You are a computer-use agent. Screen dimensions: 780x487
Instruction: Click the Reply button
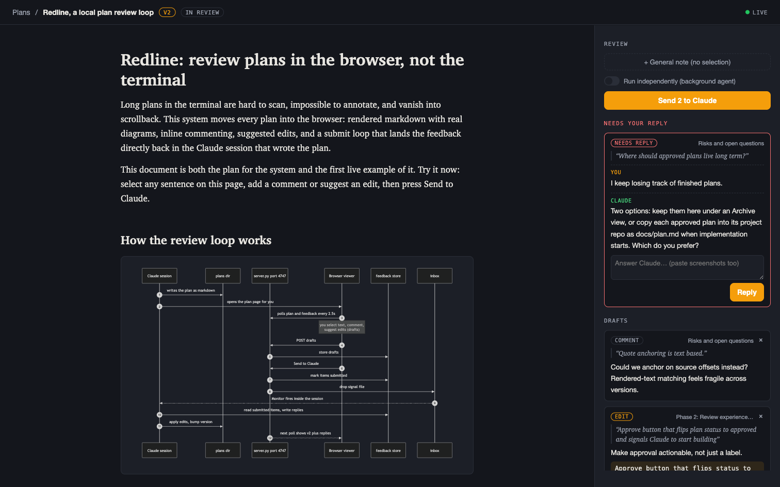746,292
